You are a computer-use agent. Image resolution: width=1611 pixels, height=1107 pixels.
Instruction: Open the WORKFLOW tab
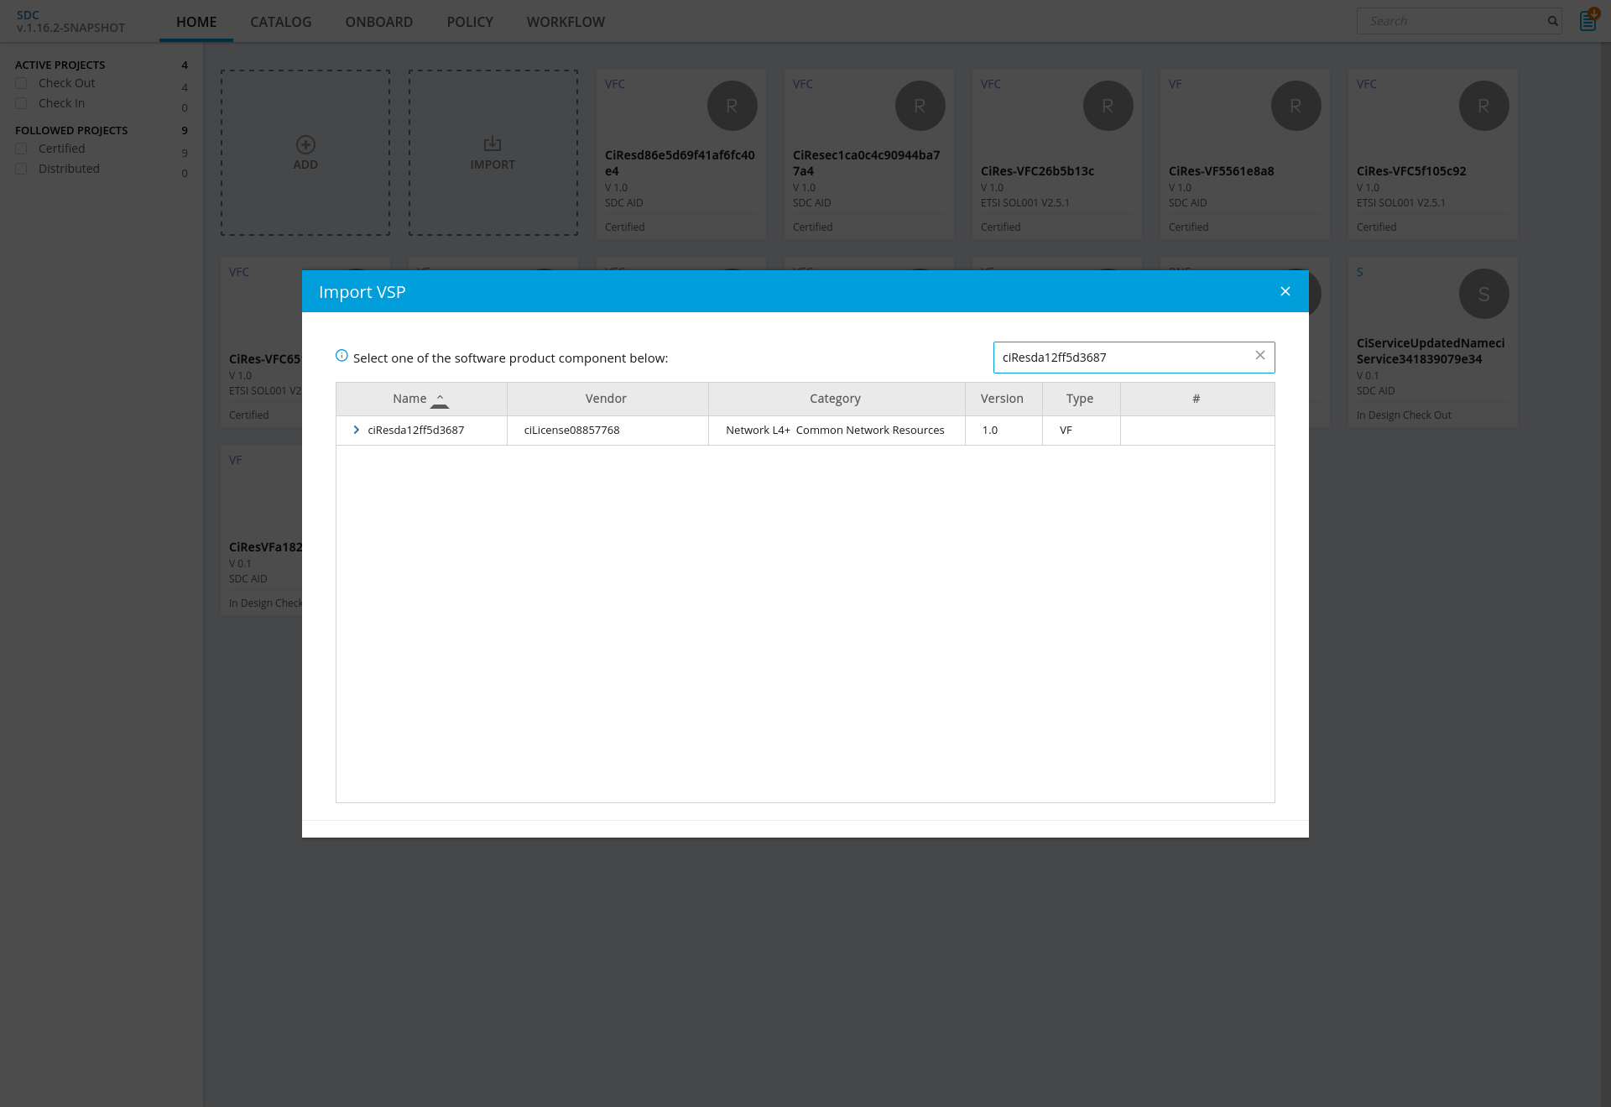(566, 22)
